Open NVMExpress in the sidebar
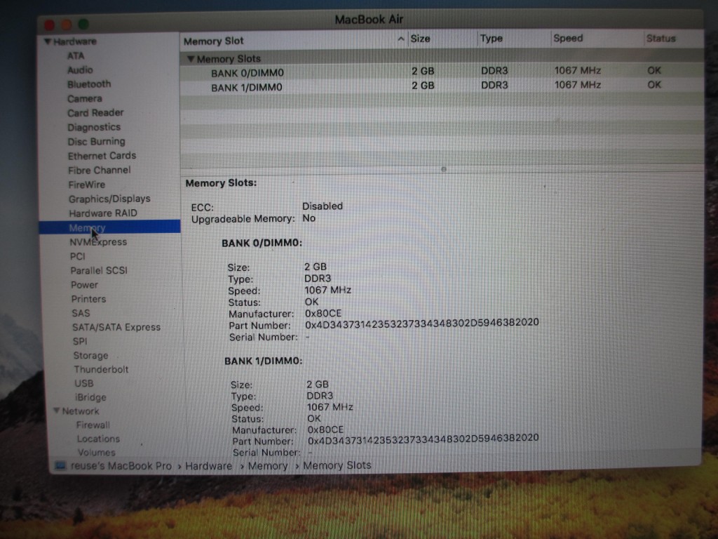The height and width of the screenshot is (539, 718). coord(98,242)
